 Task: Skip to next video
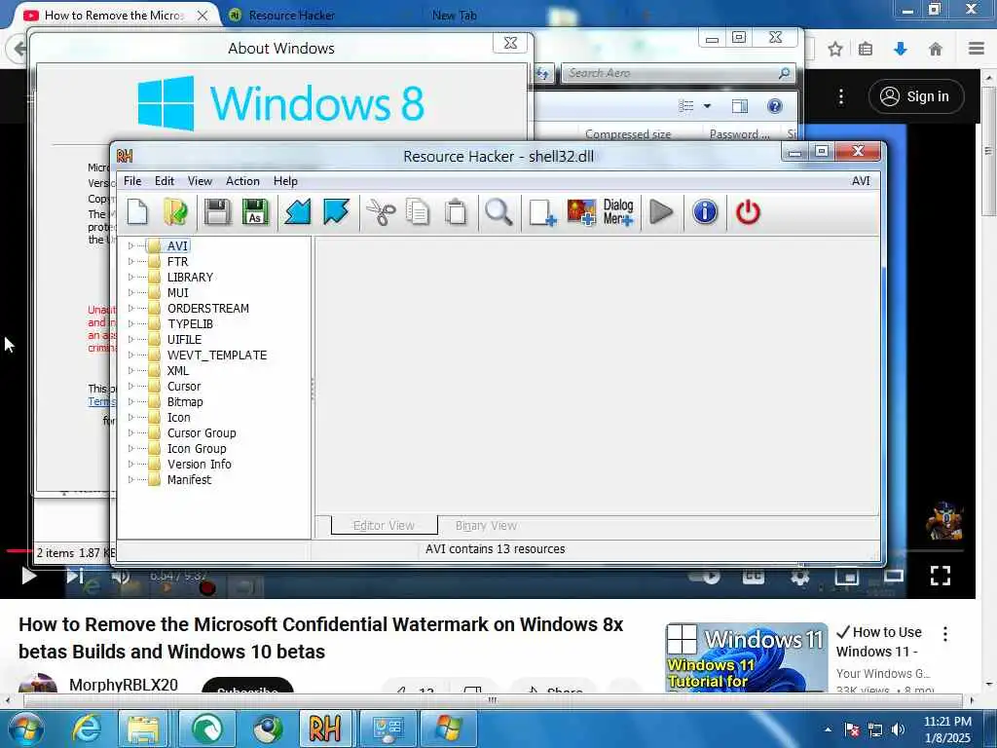pos(75,576)
